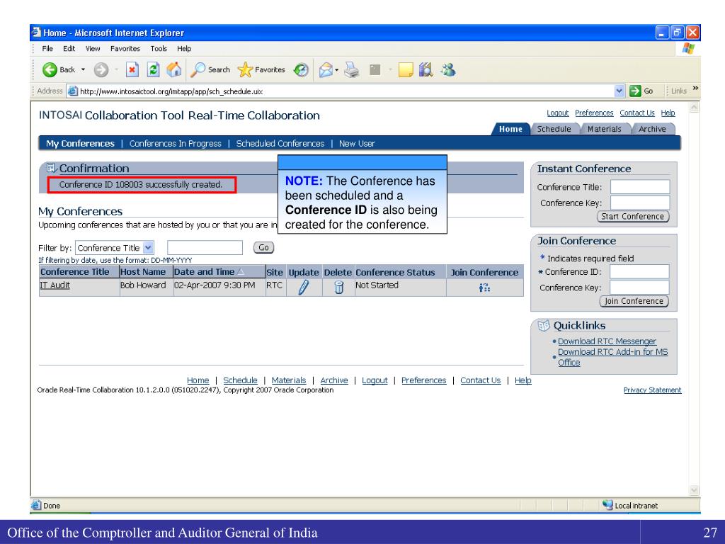Expand the Links toolbar chevron
The image size is (725, 544).
(x=695, y=89)
